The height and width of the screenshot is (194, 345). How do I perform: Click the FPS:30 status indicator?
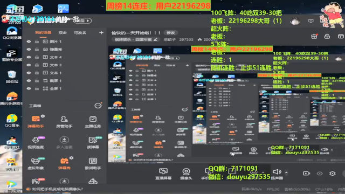(x=273, y=189)
